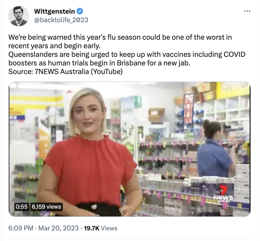Play the embedded 7NEWS video
Viewport: 260px width, 241px height.
click(130, 149)
